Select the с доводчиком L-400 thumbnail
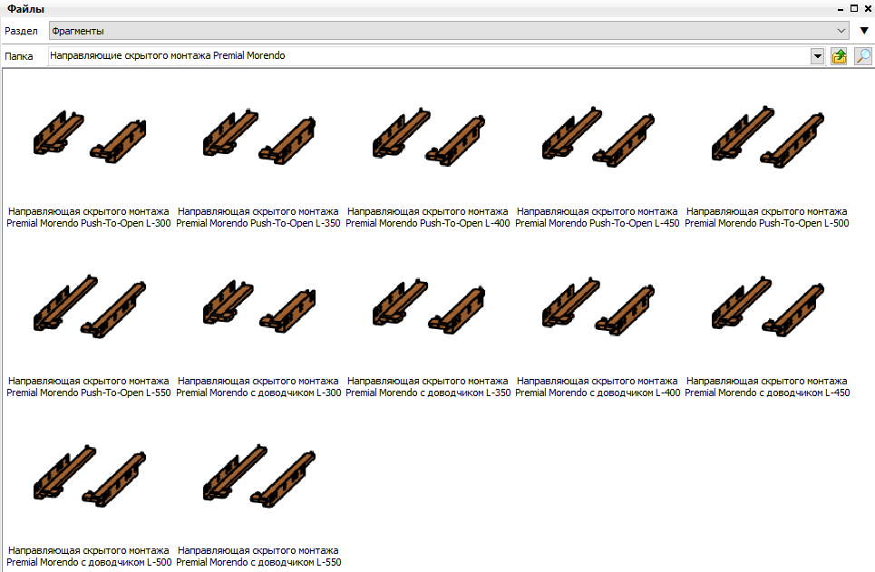This screenshot has width=875, height=572. [x=598, y=306]
